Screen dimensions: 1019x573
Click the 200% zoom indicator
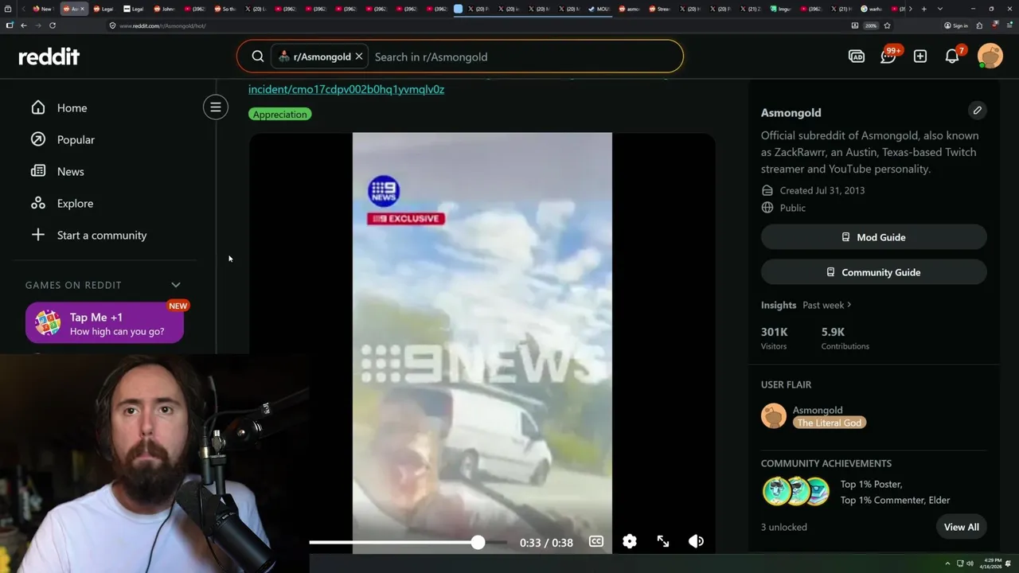pyautogui.click(x=871, y=25)
